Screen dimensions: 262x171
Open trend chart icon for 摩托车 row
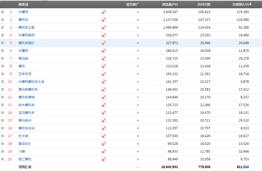tap(104, 20)
